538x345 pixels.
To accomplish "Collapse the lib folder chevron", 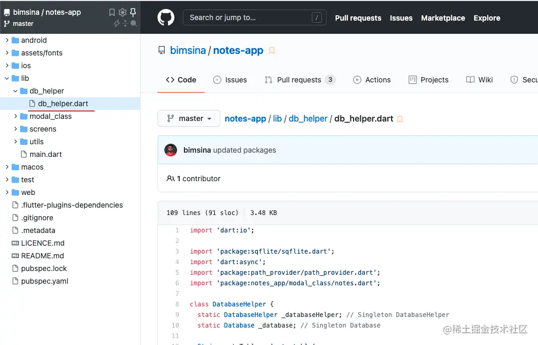I will [x=7, y=78].
